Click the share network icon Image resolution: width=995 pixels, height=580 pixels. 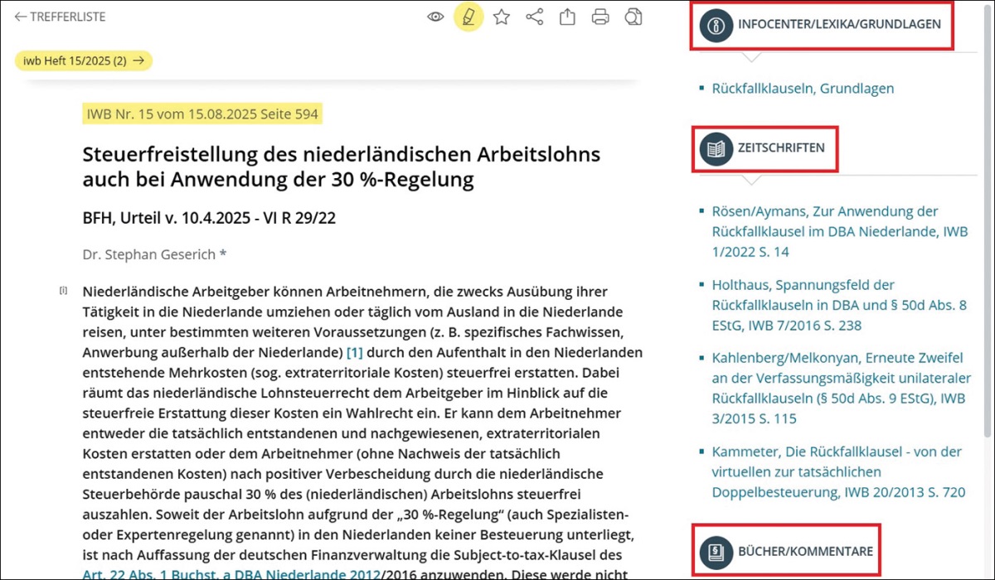point(535,17)
